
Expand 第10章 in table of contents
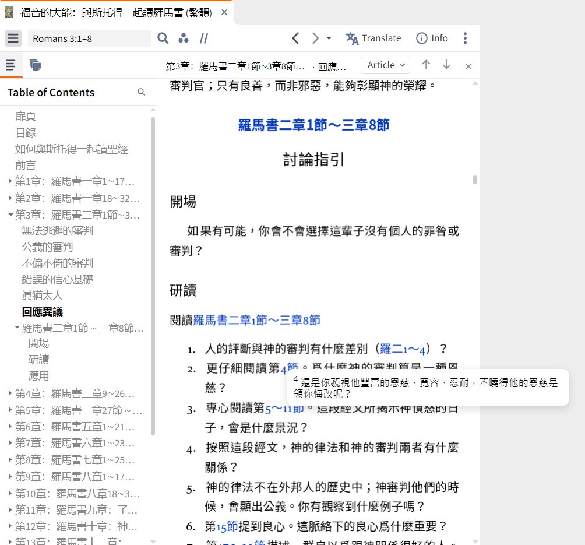[x=10, y=493]
